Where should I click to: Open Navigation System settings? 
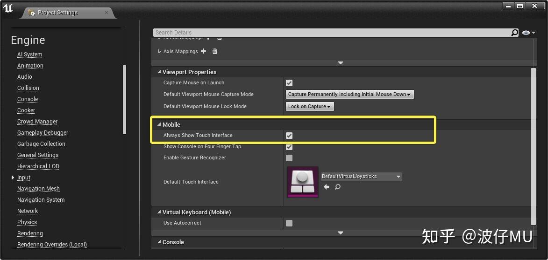coord(41,200)
